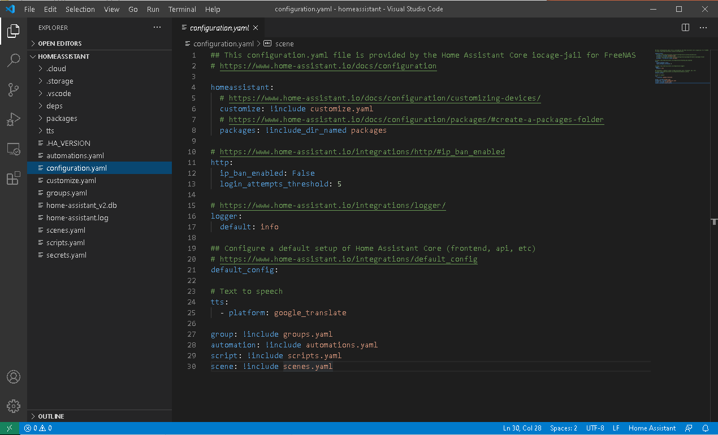Open .HA_VERSION file in explorer

(100, 143)
